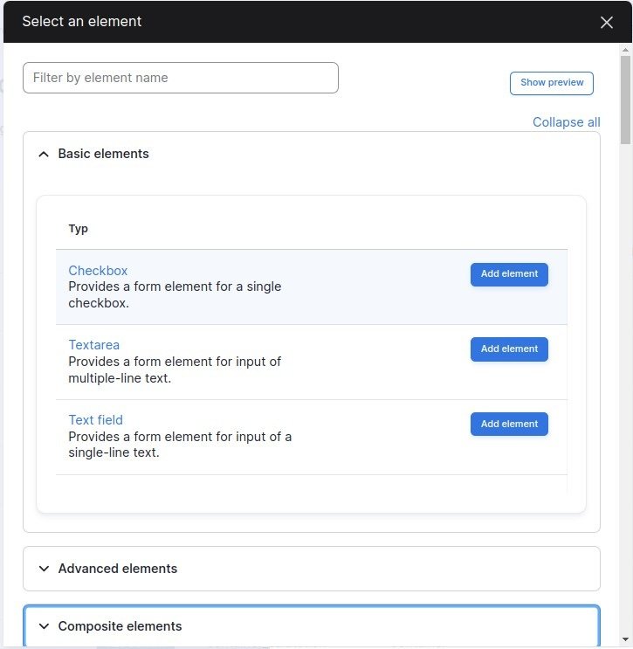Close the Select an element dialog

coord(607,23)
